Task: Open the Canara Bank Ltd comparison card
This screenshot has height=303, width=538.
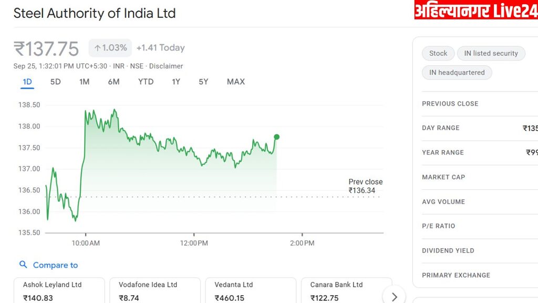Action: point(346,290)
